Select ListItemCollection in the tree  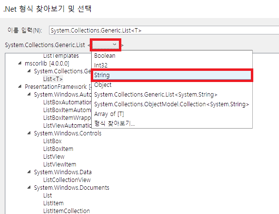(66, 211)
